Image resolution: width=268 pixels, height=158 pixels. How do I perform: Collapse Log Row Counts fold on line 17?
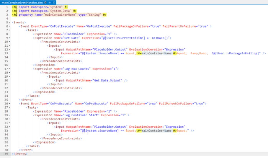pos(10,69)
